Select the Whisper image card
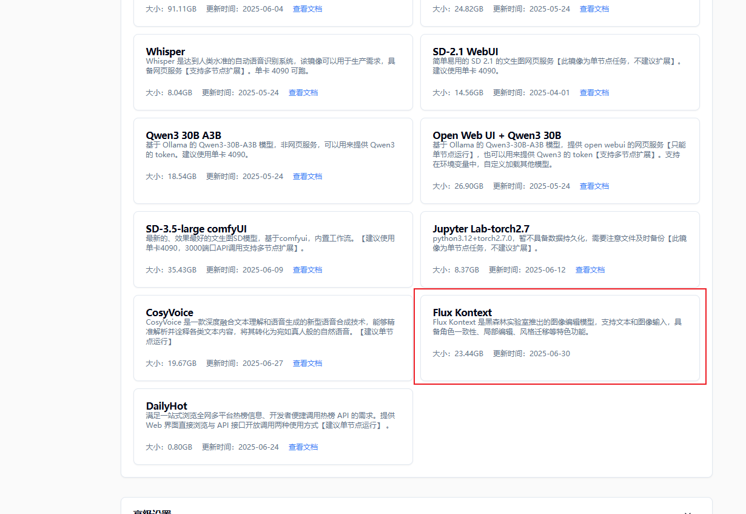746x514 pixels. (x=273, y=72)
